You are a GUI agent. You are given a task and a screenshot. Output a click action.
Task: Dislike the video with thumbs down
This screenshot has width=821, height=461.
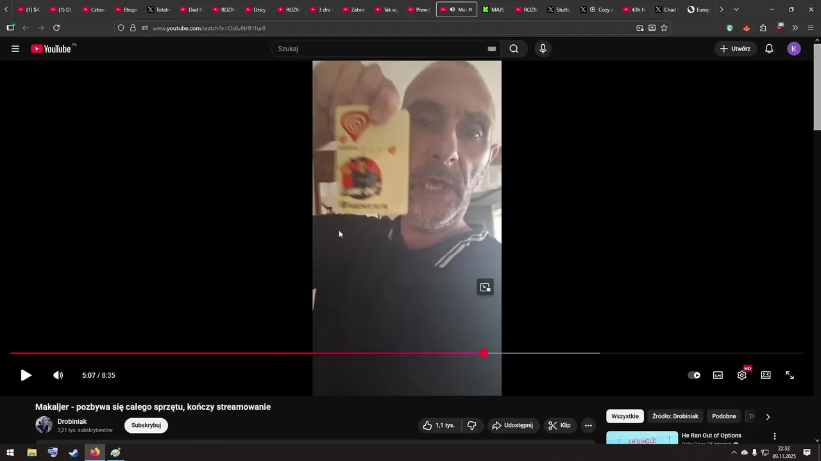coord(471,425)
